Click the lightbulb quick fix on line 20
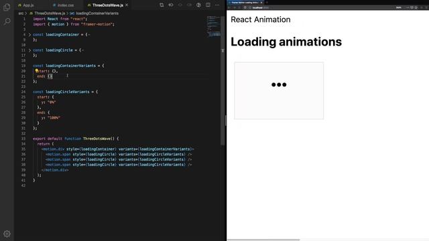The image size is (429, 241). (x=36, y=70)
